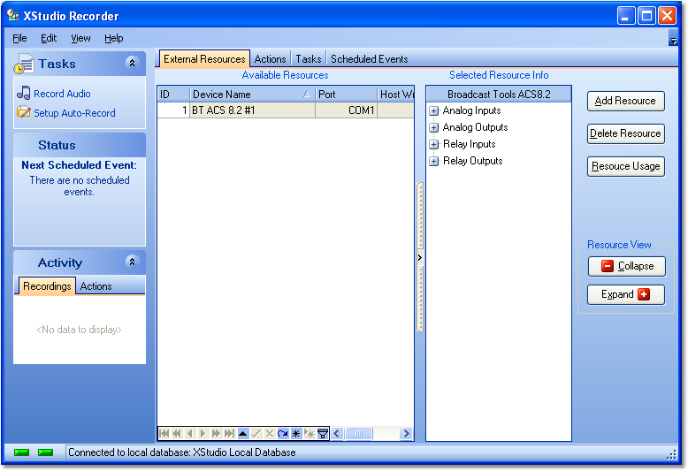Open the File menu
The height and width of the screenshot is (471, 688).
pyautogui.click(x=19, y=38)
